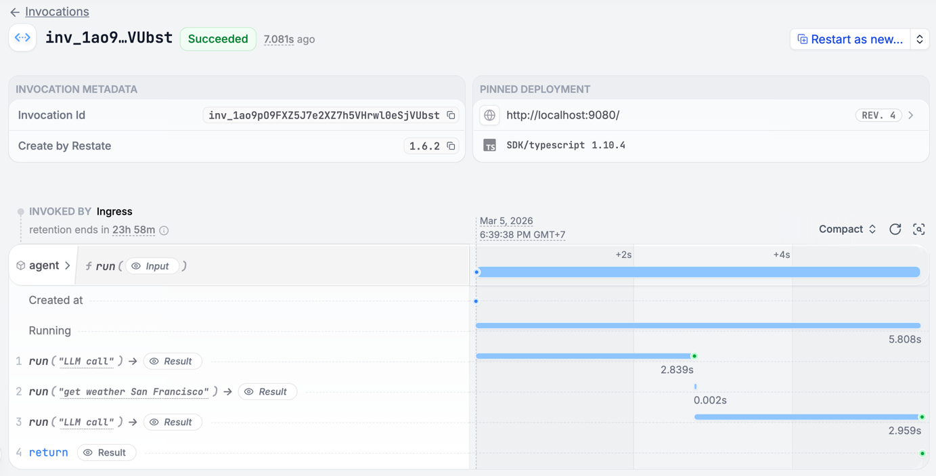Click the 23h 58m retention time
Screen dimensions: 936x476
133,230
